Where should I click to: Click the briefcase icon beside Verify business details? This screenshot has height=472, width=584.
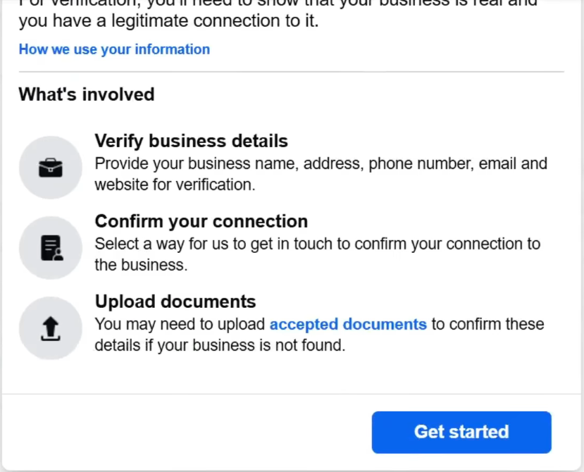pyautogui.click(x=51, y=168)
